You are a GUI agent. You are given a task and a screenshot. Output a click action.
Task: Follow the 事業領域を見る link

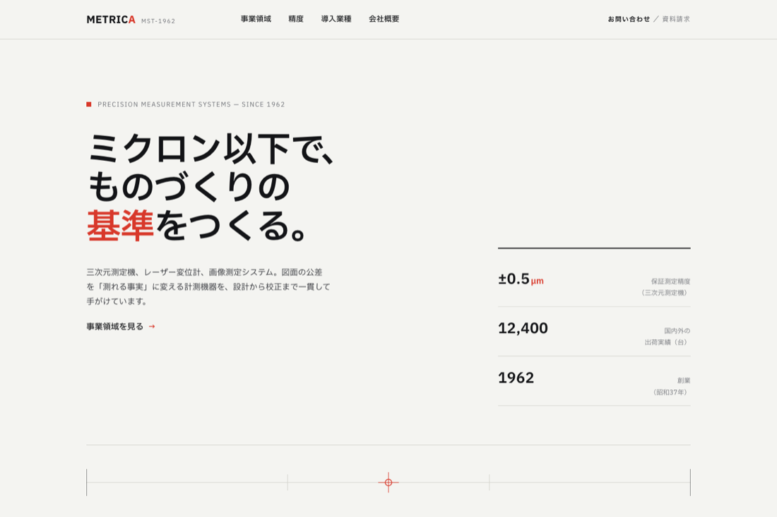click(121, 327)
